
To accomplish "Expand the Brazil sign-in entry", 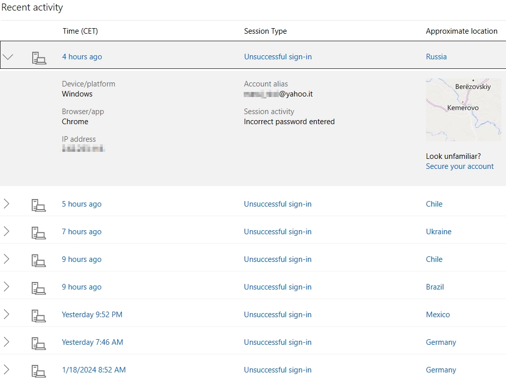I will 7,287.
